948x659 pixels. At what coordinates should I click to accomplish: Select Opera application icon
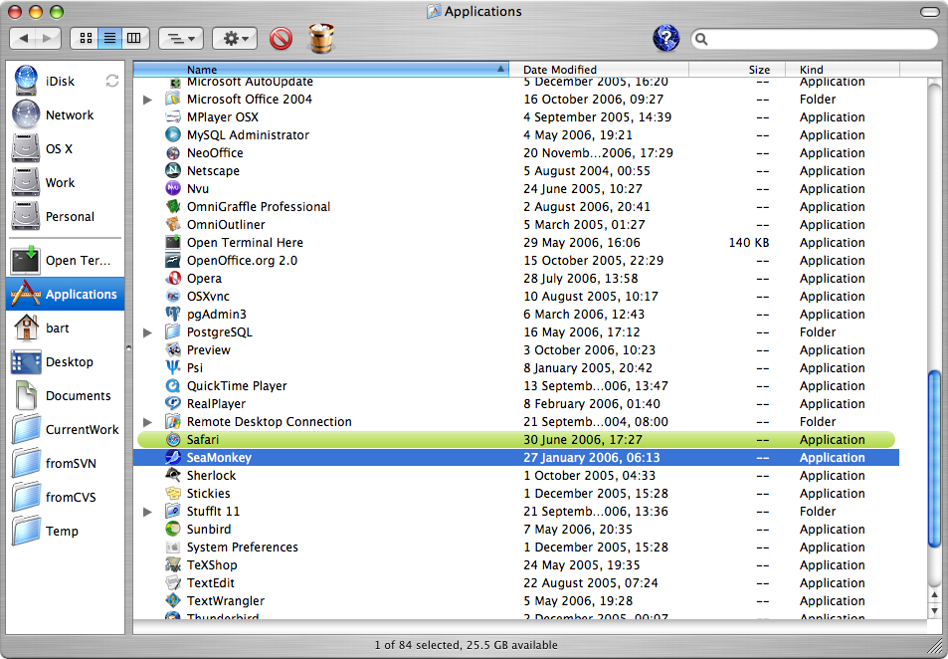[173, 278]
